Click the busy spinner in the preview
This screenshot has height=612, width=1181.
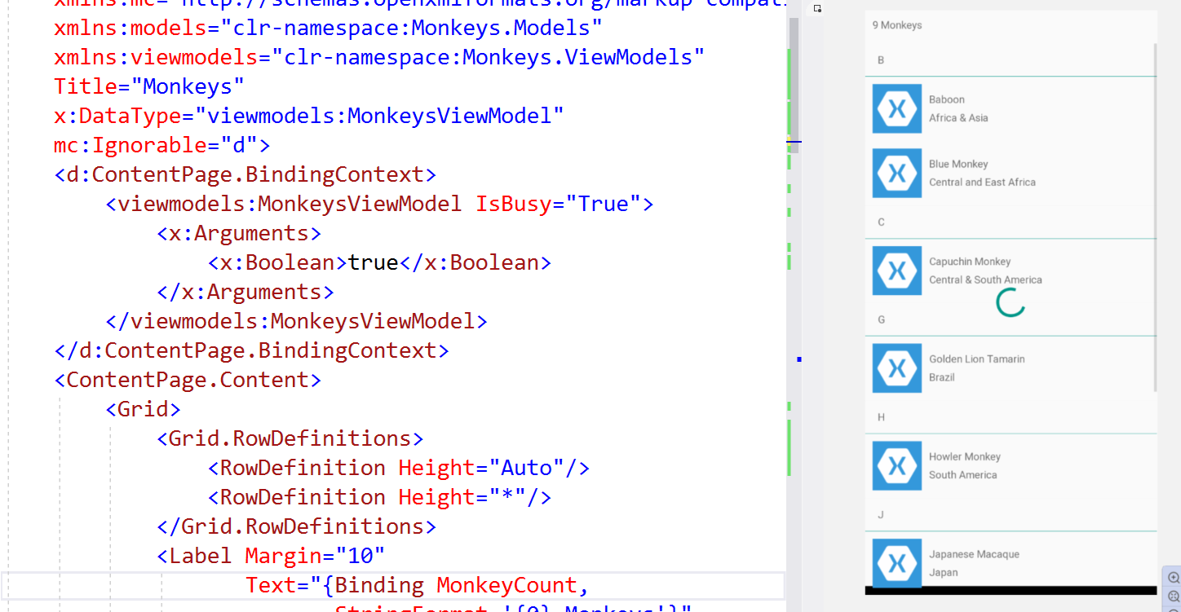pyautogui.click(x=1011, y=302)
